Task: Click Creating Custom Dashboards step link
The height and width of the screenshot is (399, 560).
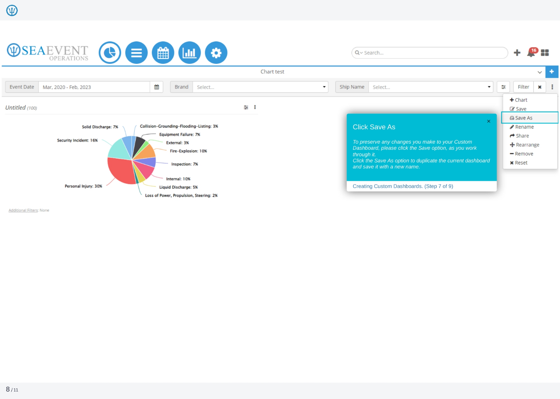Action: 403,186
